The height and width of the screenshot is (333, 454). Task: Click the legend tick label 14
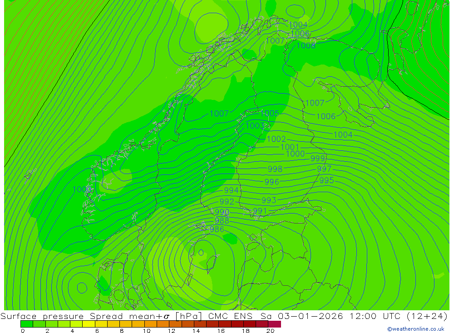coord(196,331)
